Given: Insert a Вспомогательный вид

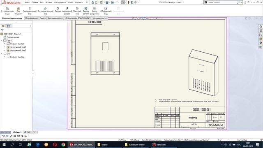Looking at the screenshot, I should coord(45,11).
